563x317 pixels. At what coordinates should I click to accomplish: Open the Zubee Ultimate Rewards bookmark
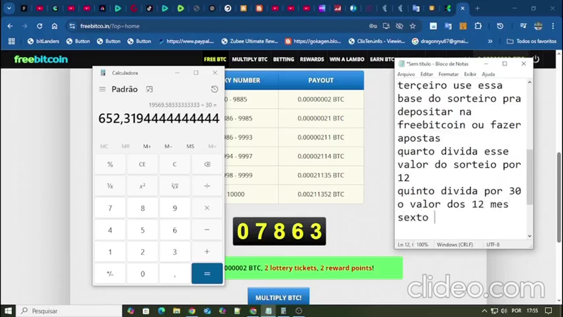(250, 41)
